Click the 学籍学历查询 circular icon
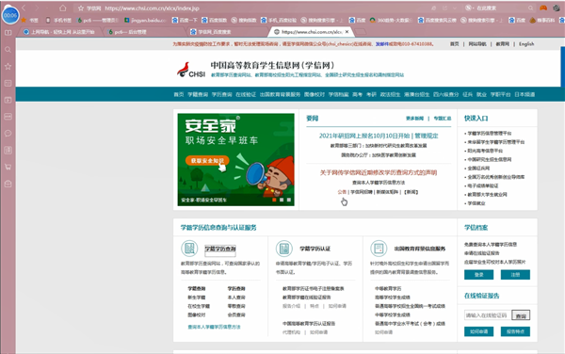 (x=189, y=249)
